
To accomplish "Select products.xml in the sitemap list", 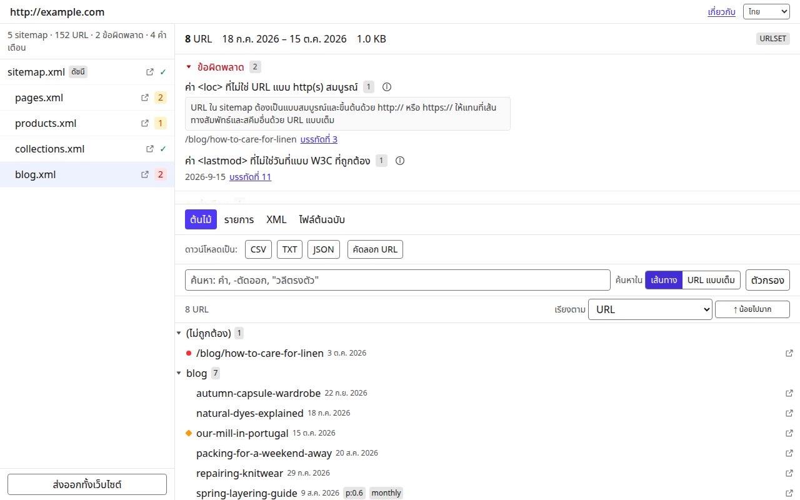I will [87, 123].
